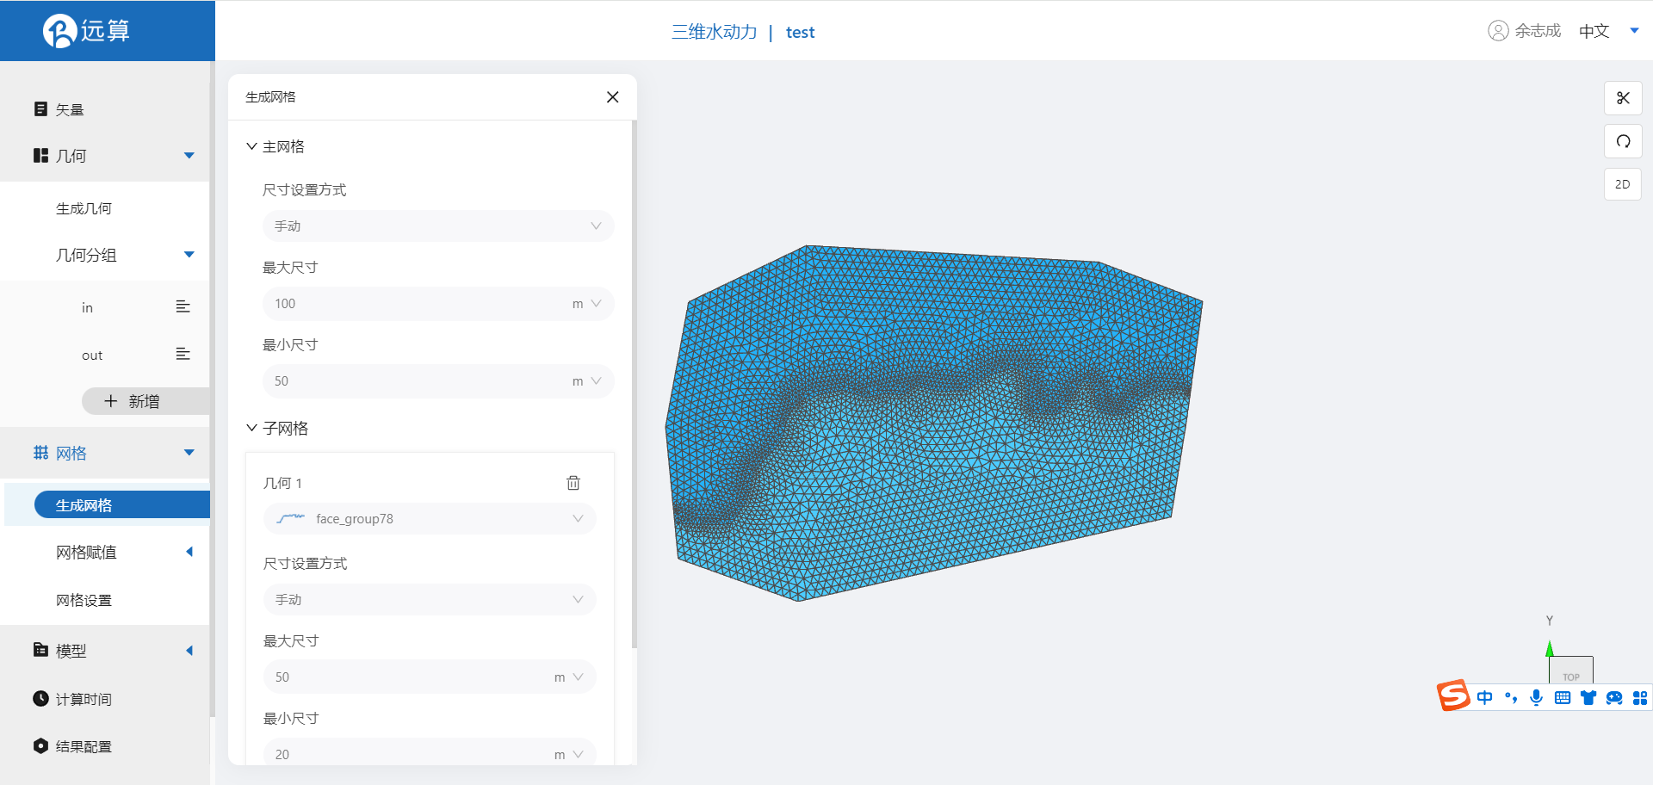Edit main mesh 最大尺寸 value 100
This screenshot has width=1653, height=785.
click(413, 304)
